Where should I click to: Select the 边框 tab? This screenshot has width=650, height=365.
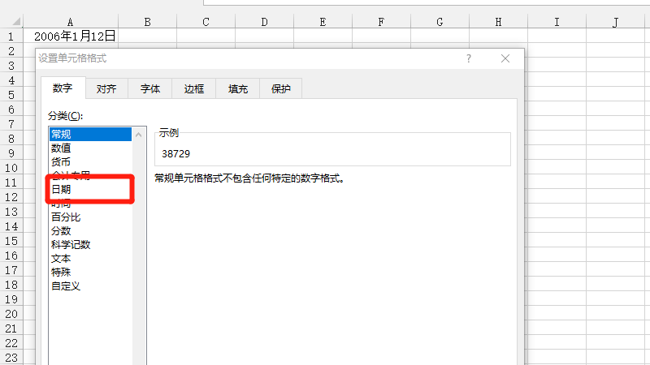(x=194, y=89)
